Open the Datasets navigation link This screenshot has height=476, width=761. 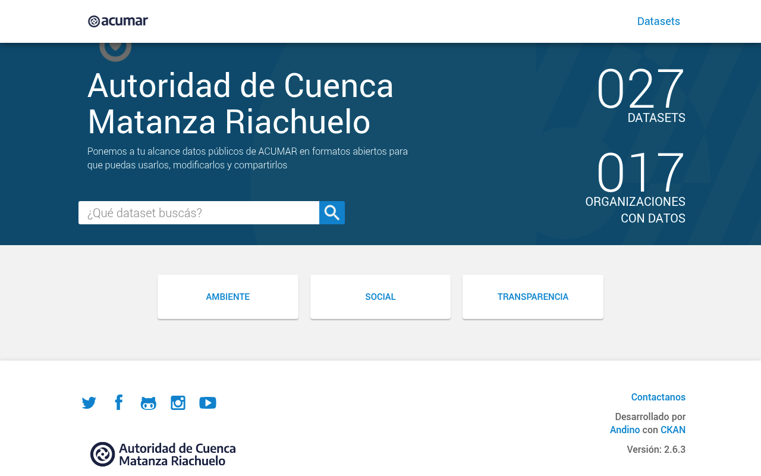658,21
